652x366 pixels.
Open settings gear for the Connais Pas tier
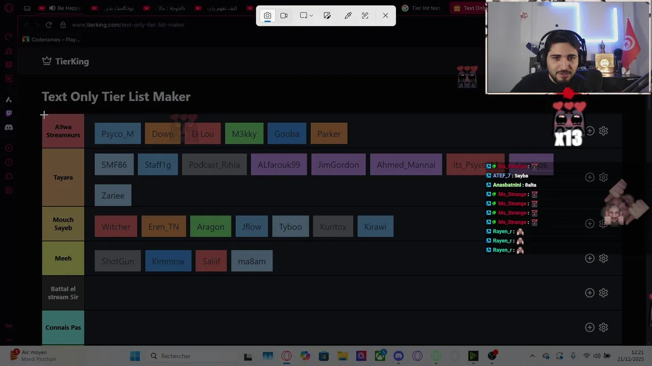[x=604, y=327]
